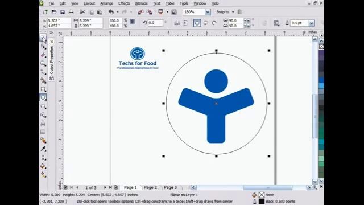Screen dimensions: 364x205
Task: Save the document with the floppy disk icon
Action: tap(63, 12)
